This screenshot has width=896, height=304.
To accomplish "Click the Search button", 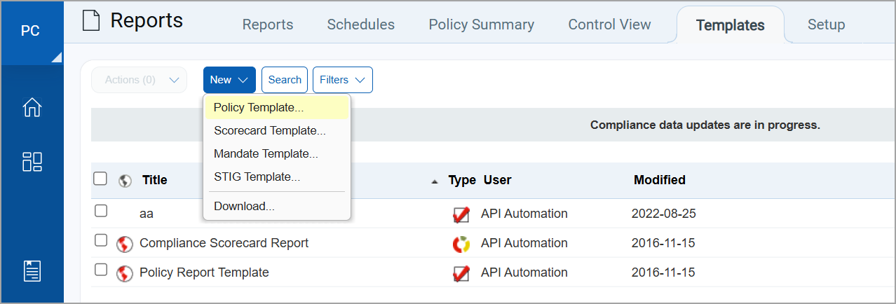I will coord(285,80).
